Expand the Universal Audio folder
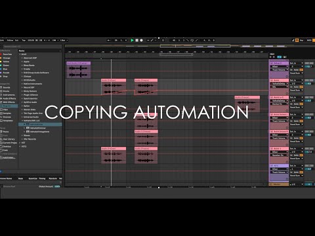The height and width of the screenshot is (236, 315). click(22, 117)
